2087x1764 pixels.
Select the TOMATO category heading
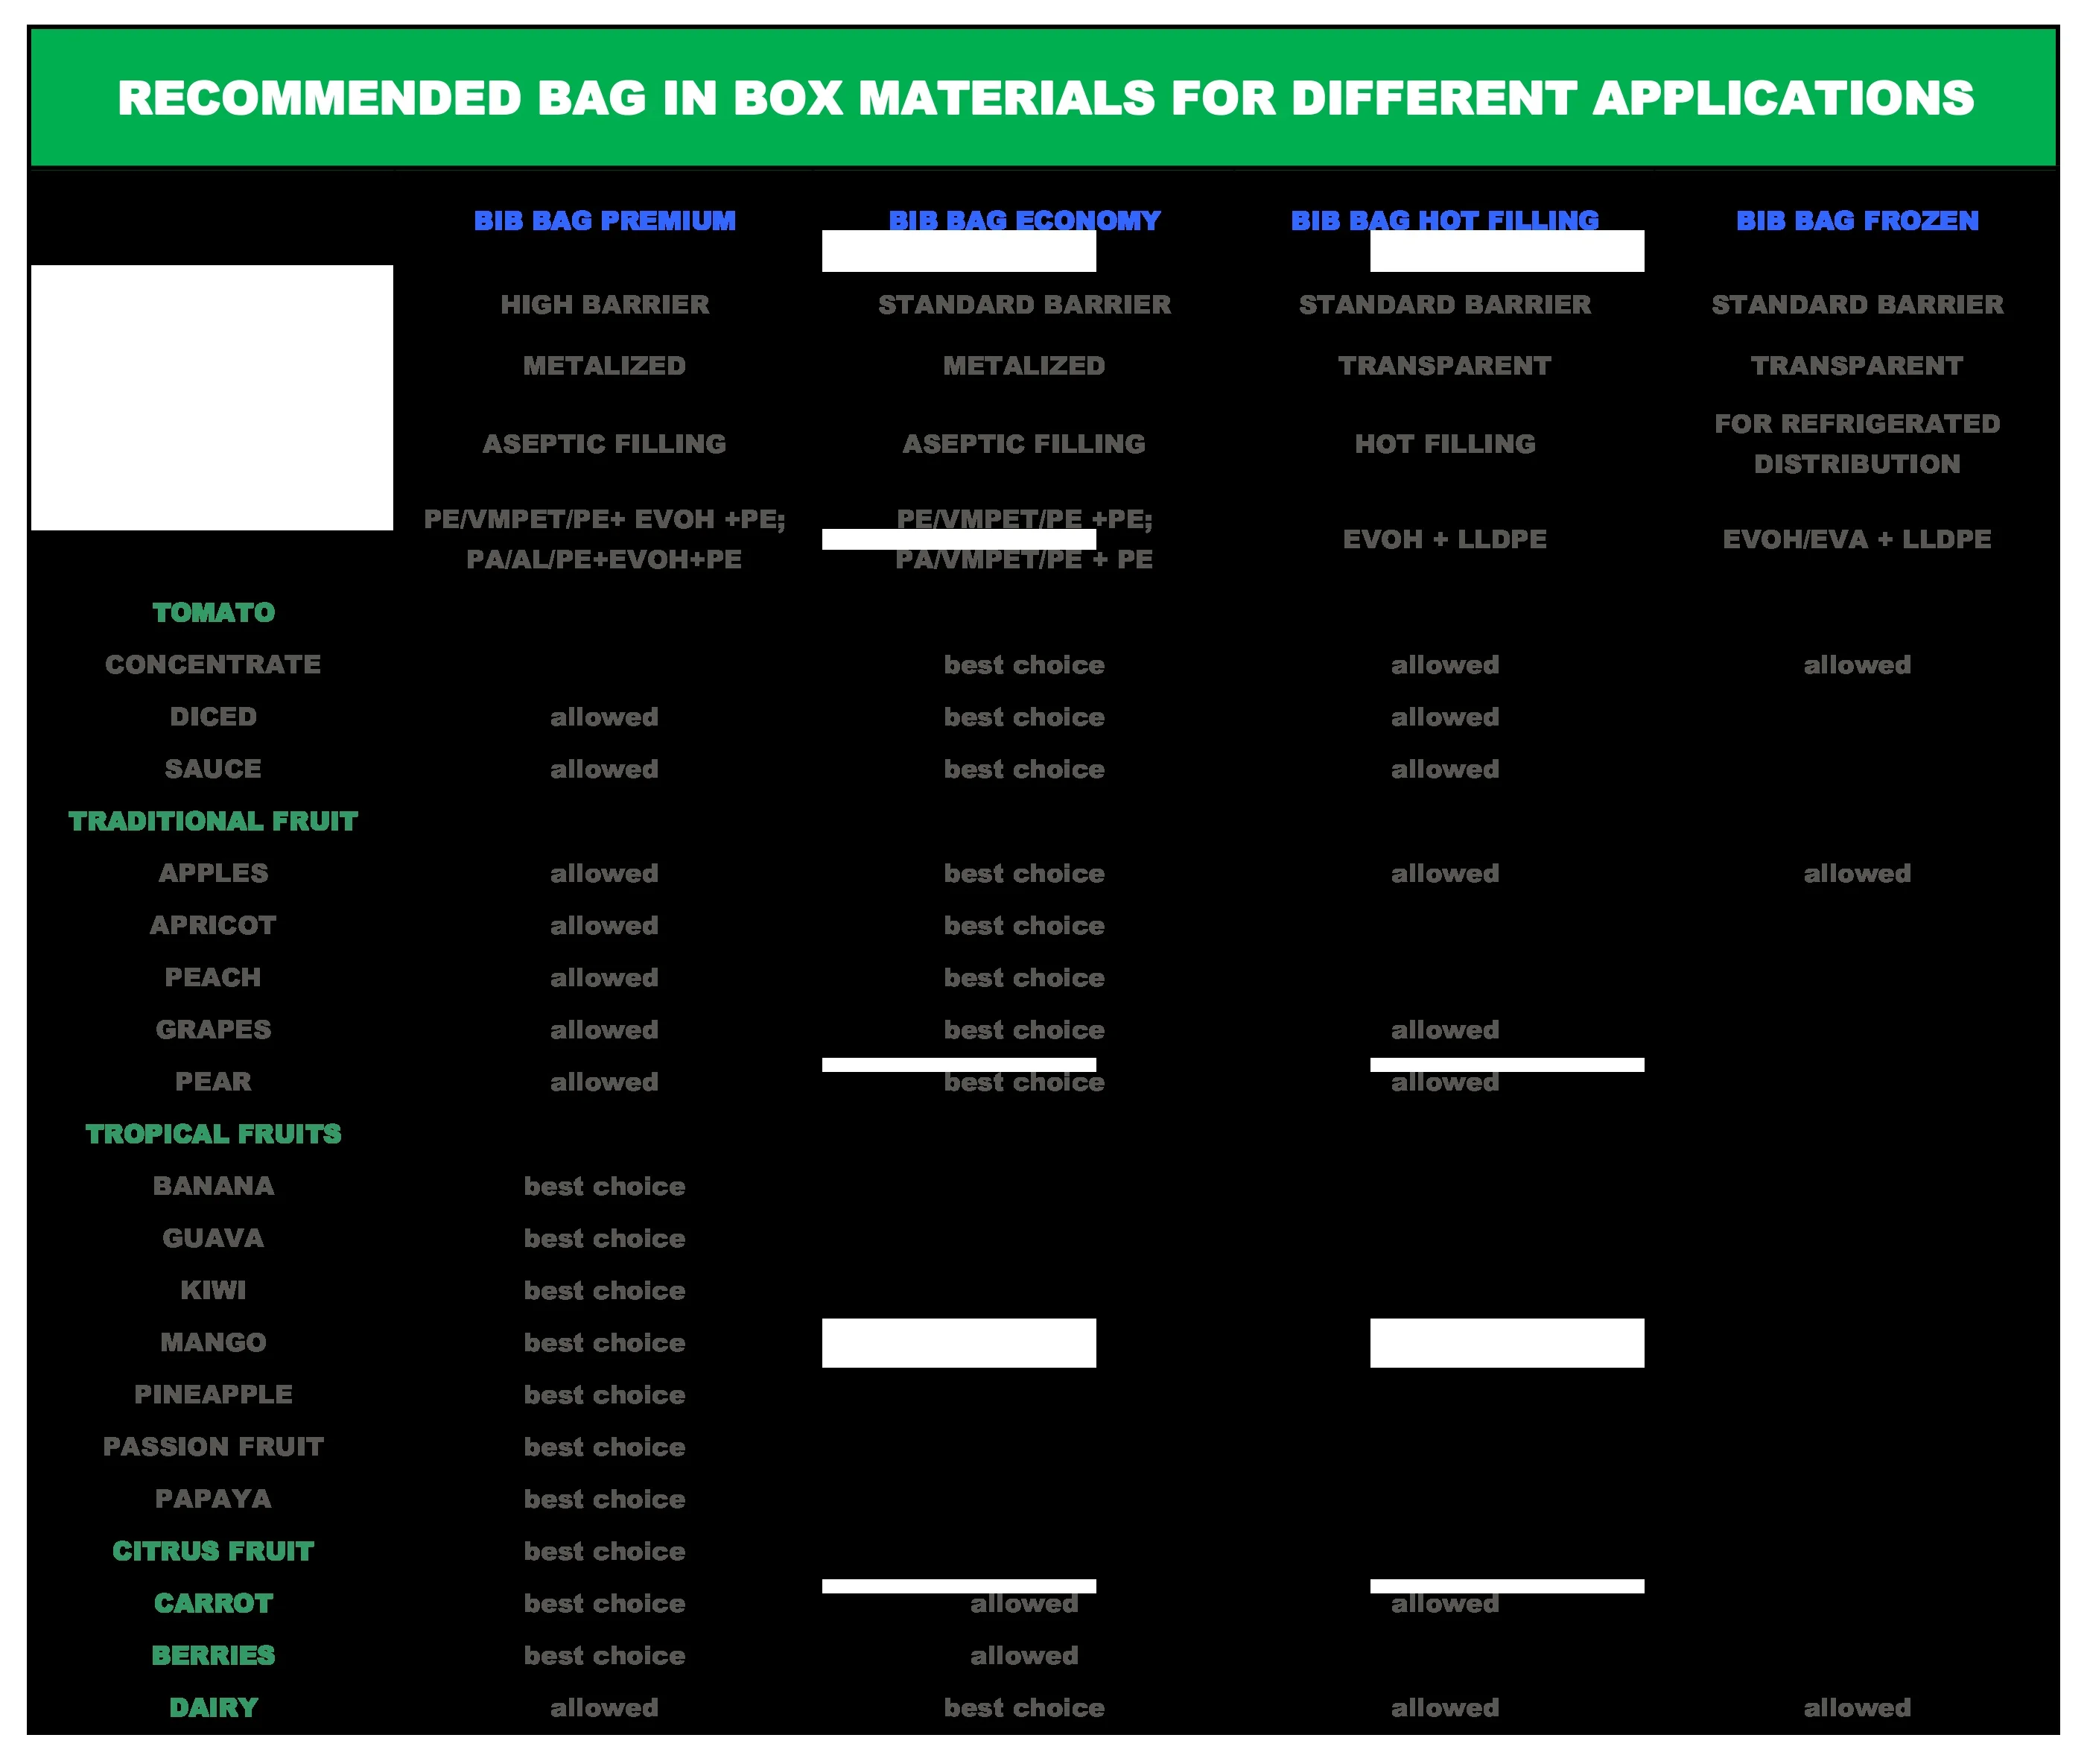[x=213, y=612]
